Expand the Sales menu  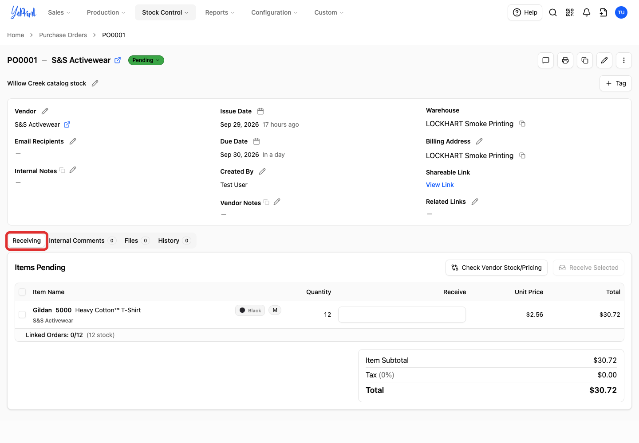point(59,12)
